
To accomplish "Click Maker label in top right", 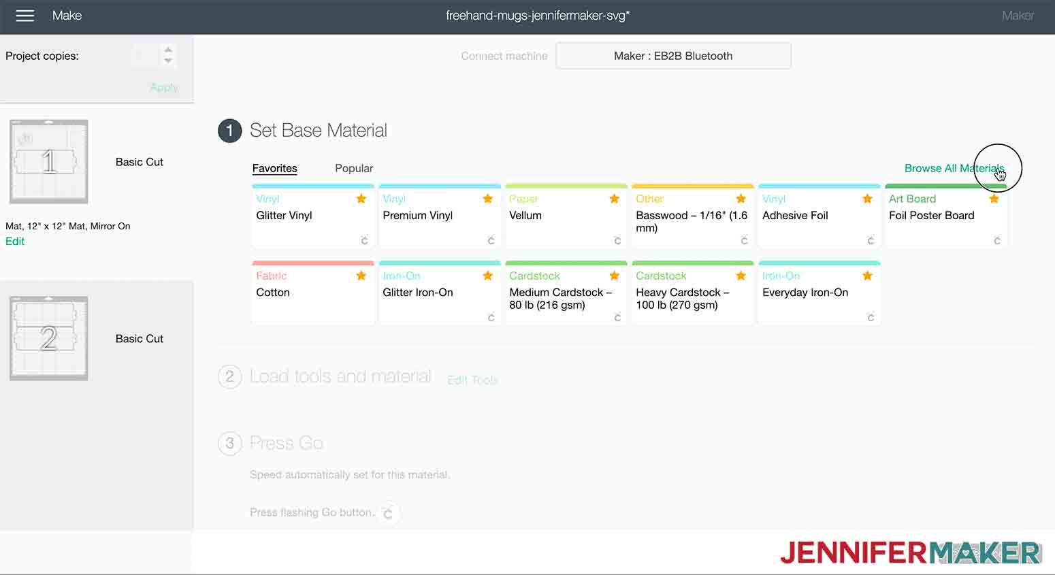I will pyautogui.click(x=1018, y=16).
